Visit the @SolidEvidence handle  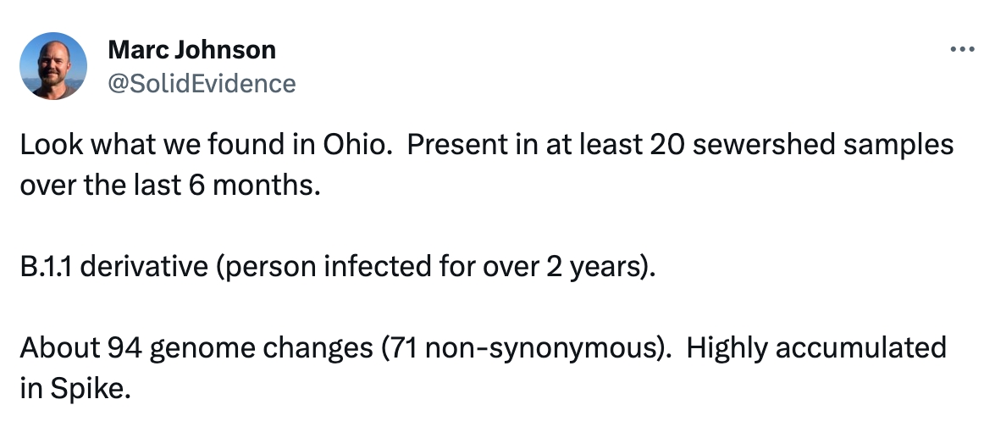[202, 84]
